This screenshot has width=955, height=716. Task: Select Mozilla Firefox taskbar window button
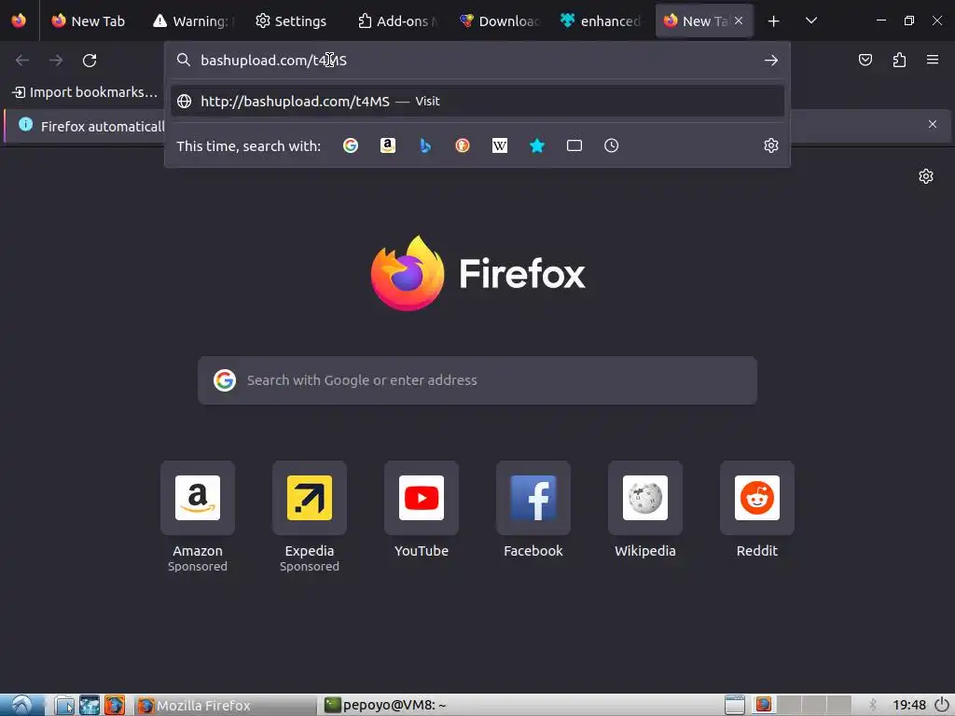(224, 705)
